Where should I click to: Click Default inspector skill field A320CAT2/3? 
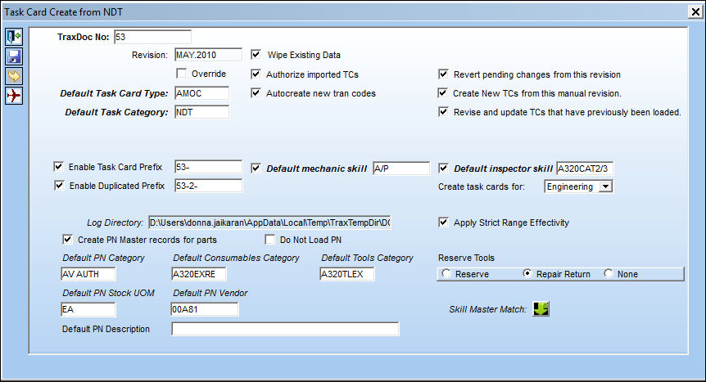point(585,169)
